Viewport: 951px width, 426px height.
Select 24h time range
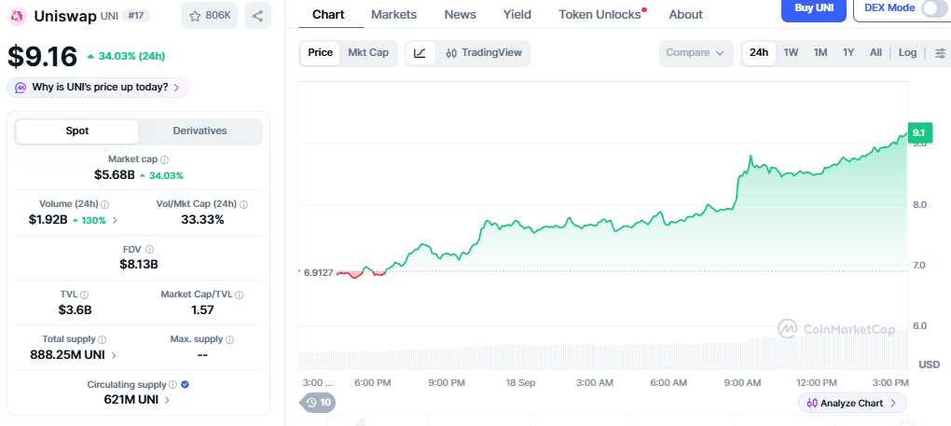759,53
